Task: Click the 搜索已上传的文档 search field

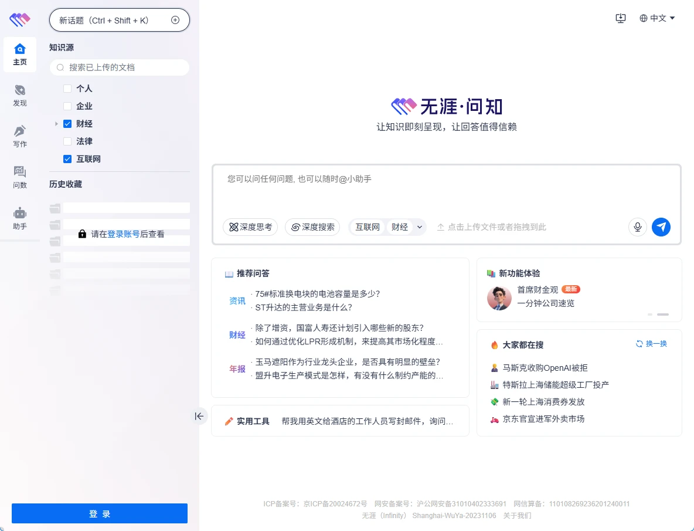Action: pyautogui.click(x=120, y=67)
